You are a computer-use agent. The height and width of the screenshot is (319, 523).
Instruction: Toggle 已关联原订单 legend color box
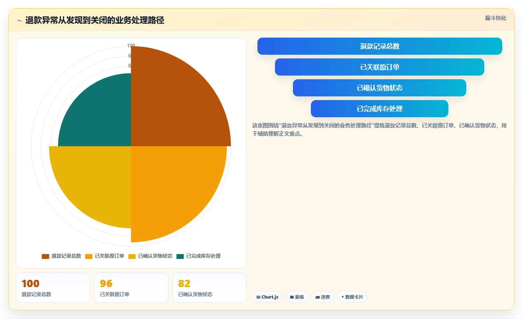click(89, 256)
